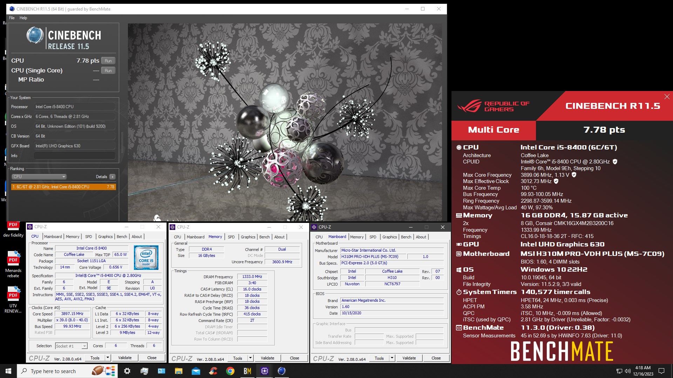Viewport: 673px width, 378px height.
Task: Click Cinebench Info field
Action: click(75, 156)
